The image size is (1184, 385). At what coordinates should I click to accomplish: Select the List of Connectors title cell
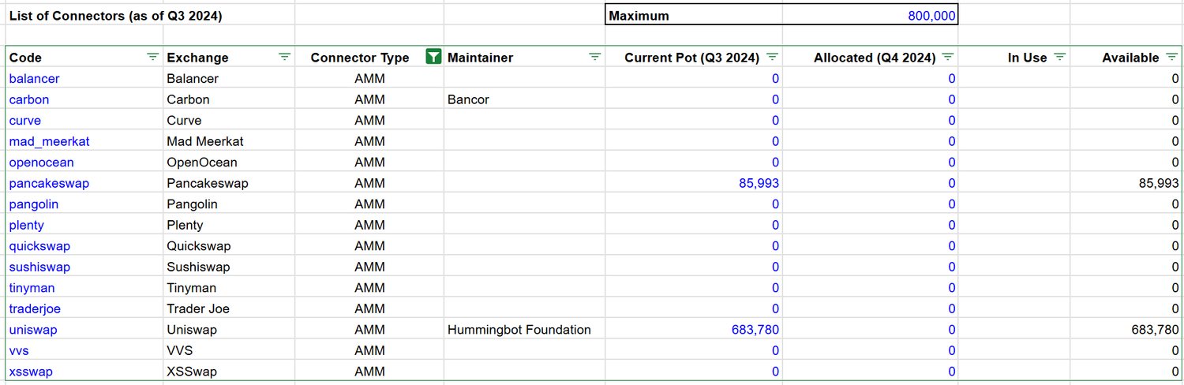click(116, 16)
